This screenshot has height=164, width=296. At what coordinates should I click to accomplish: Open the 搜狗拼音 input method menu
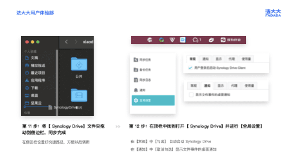pos(231,40)
